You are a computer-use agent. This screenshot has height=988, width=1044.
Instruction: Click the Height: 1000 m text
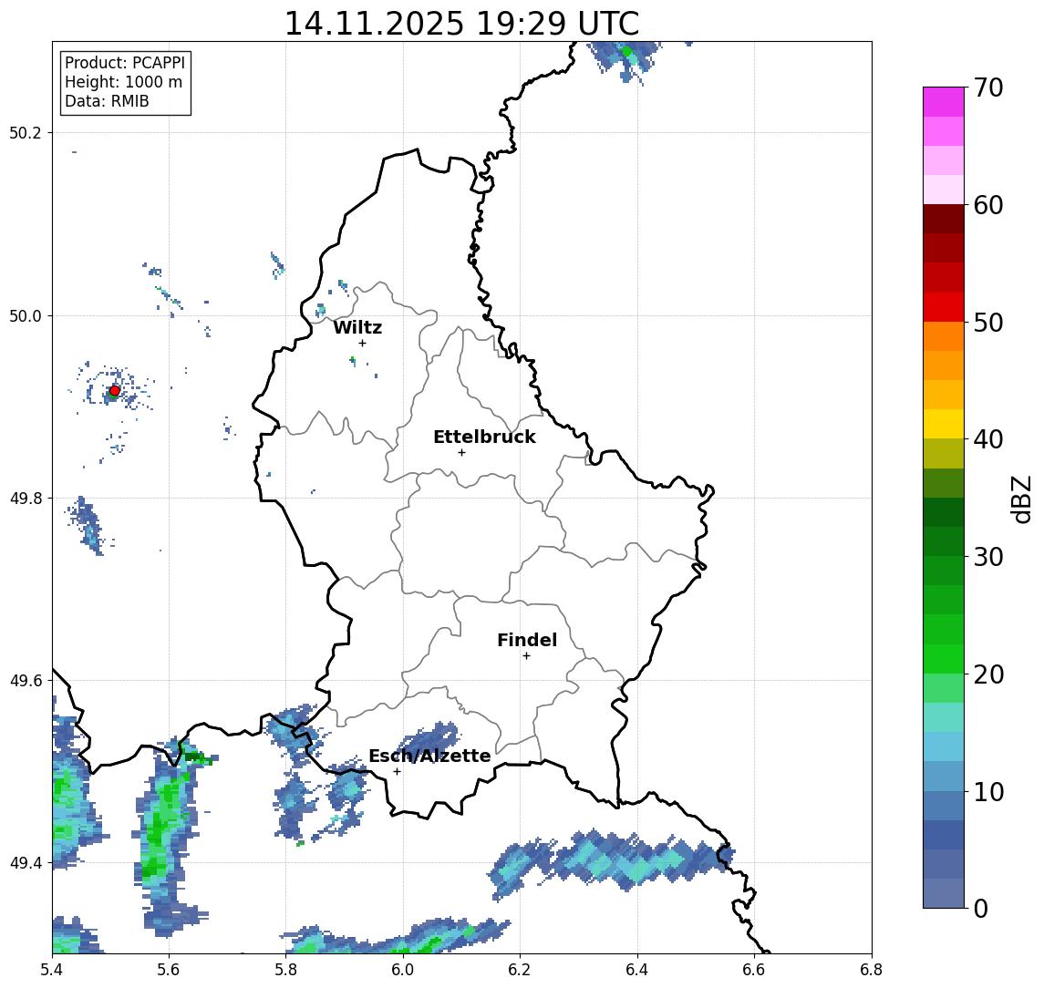click(123, 82)
